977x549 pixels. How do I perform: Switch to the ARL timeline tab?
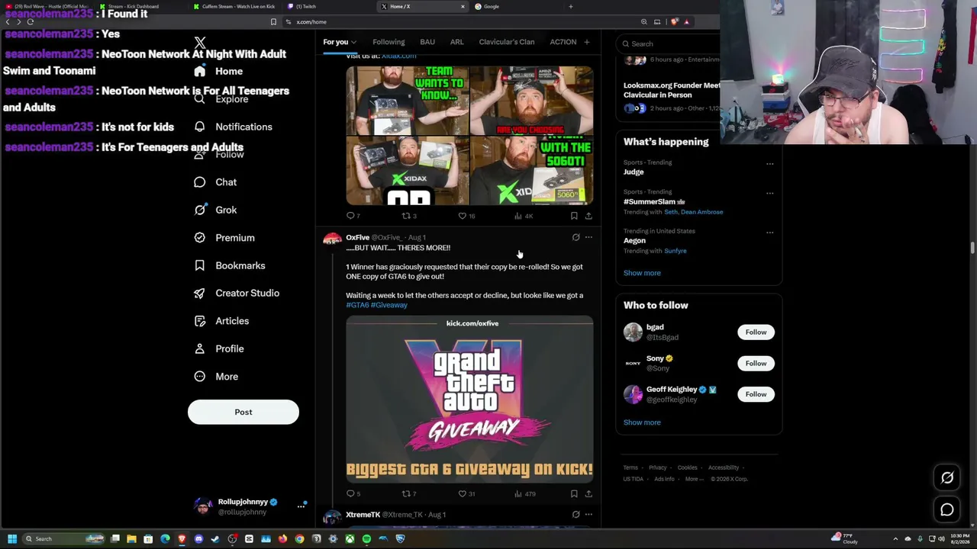tap(456, 42)
